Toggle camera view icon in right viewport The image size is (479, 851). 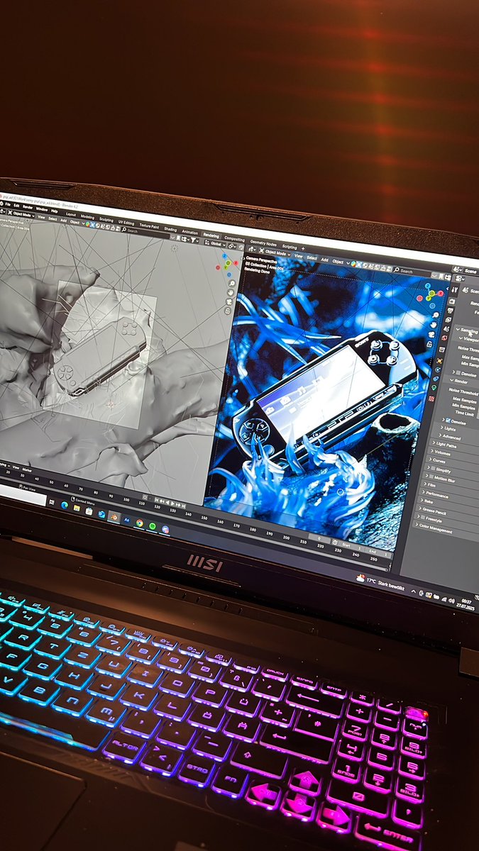431,335
